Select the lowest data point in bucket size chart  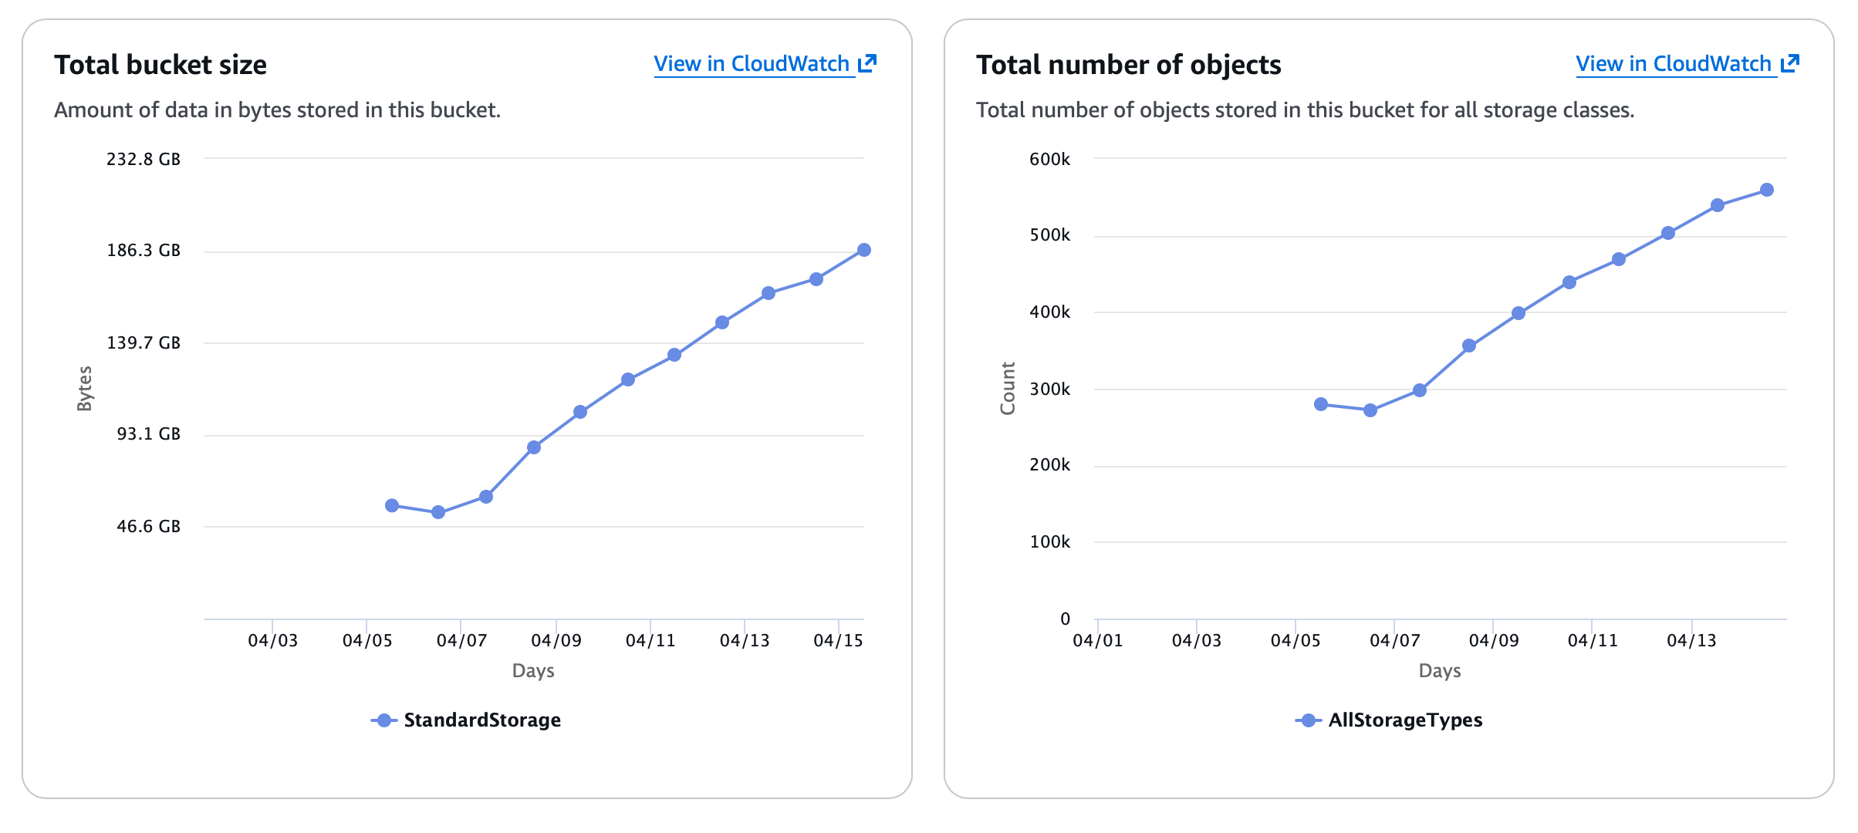[438, 512]
